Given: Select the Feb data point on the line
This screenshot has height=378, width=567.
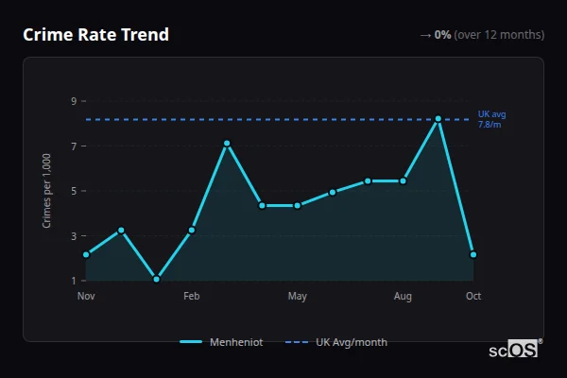Looking at the screenshot, I should [x=192, y=230].
